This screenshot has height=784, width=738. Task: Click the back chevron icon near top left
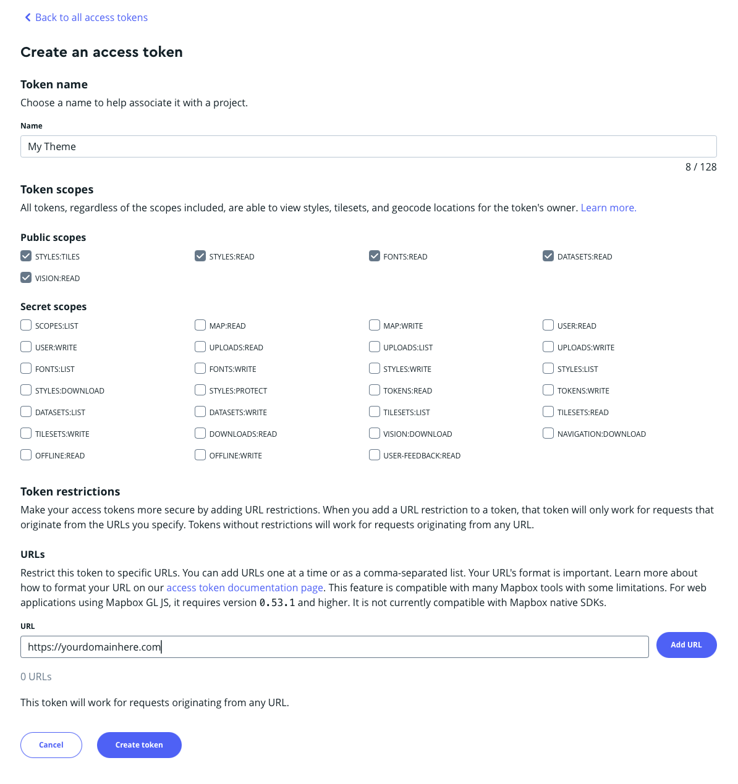coord(27,17)
